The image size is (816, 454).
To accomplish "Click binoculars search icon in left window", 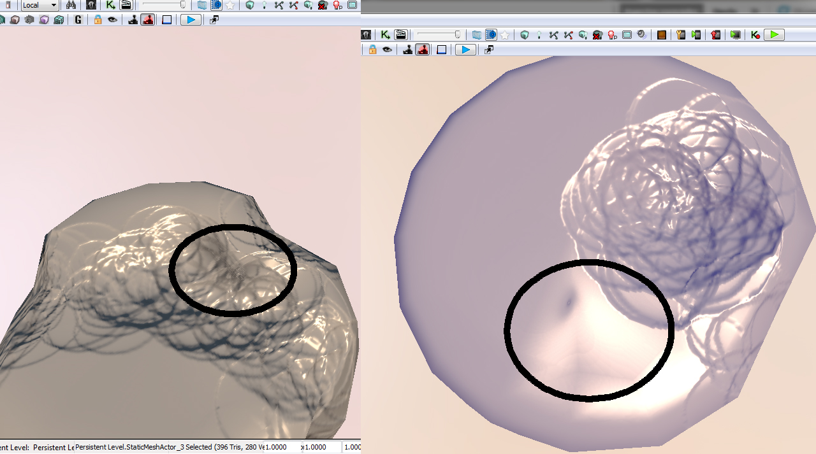I will pyautogui.click(x=71, y=5).
